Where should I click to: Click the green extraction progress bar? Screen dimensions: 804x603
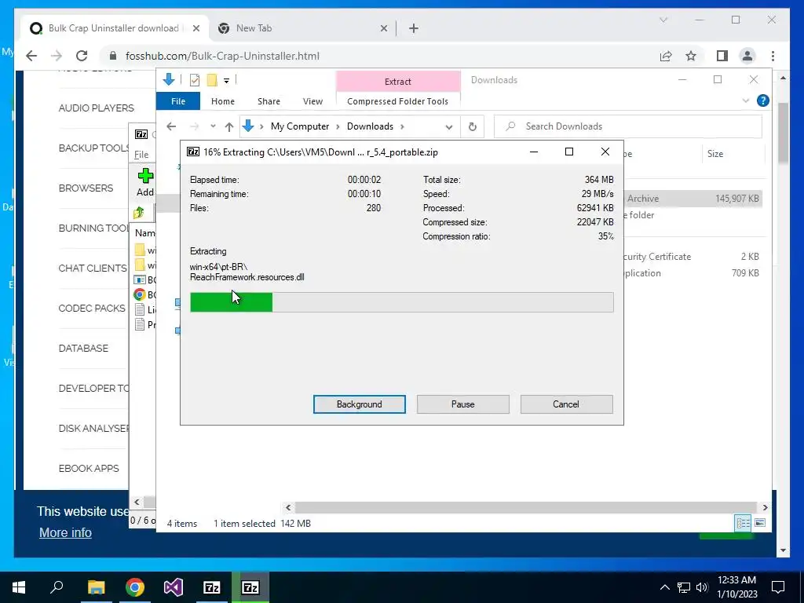click(401, 302)
